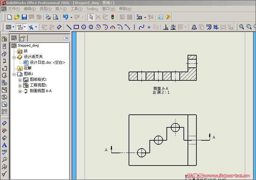
Task: Click the New document icon
Action: pyautogui.click(x=9, y=17)
